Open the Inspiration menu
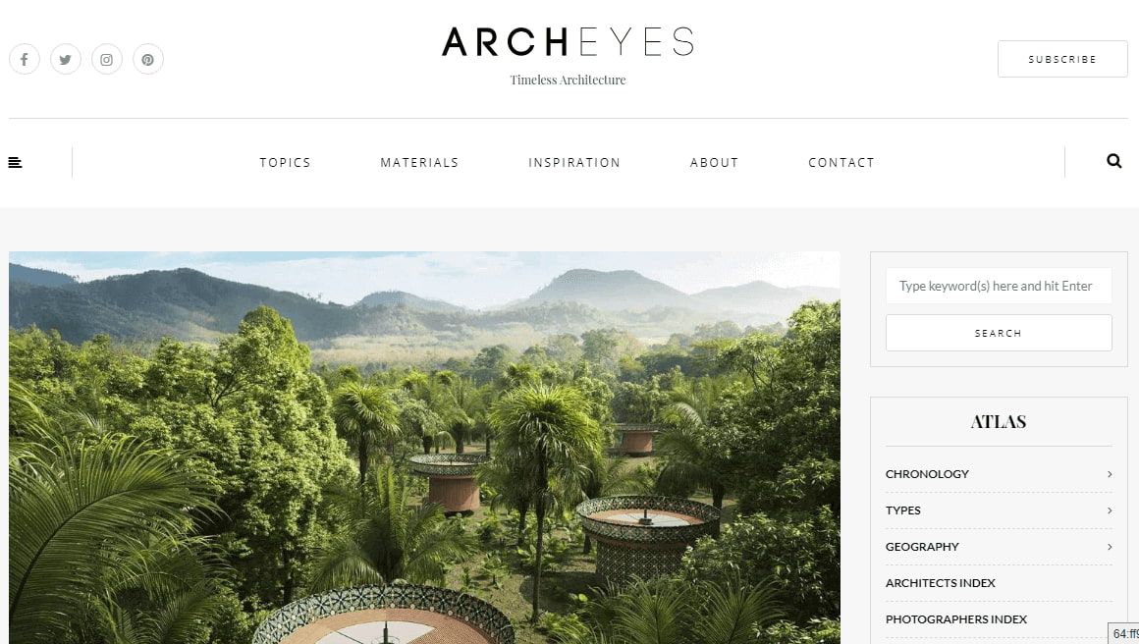Image resolution: width=1139 pixels, height=644 pixels. click(x=573, y=163)
